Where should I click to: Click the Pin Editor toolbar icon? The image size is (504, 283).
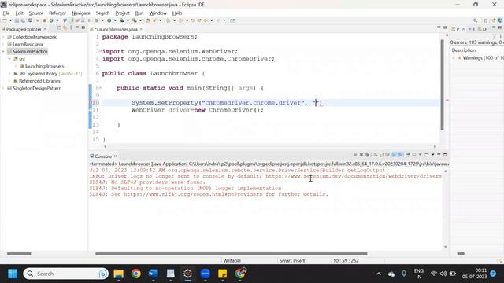point(232,20)
